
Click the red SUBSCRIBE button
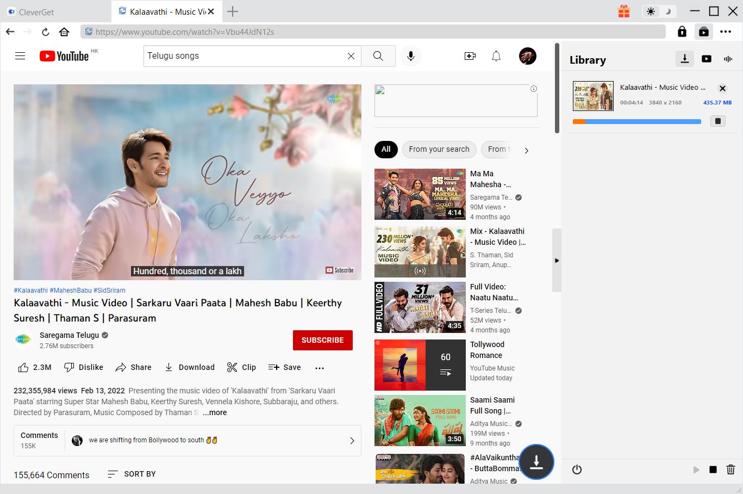(322, 340)
